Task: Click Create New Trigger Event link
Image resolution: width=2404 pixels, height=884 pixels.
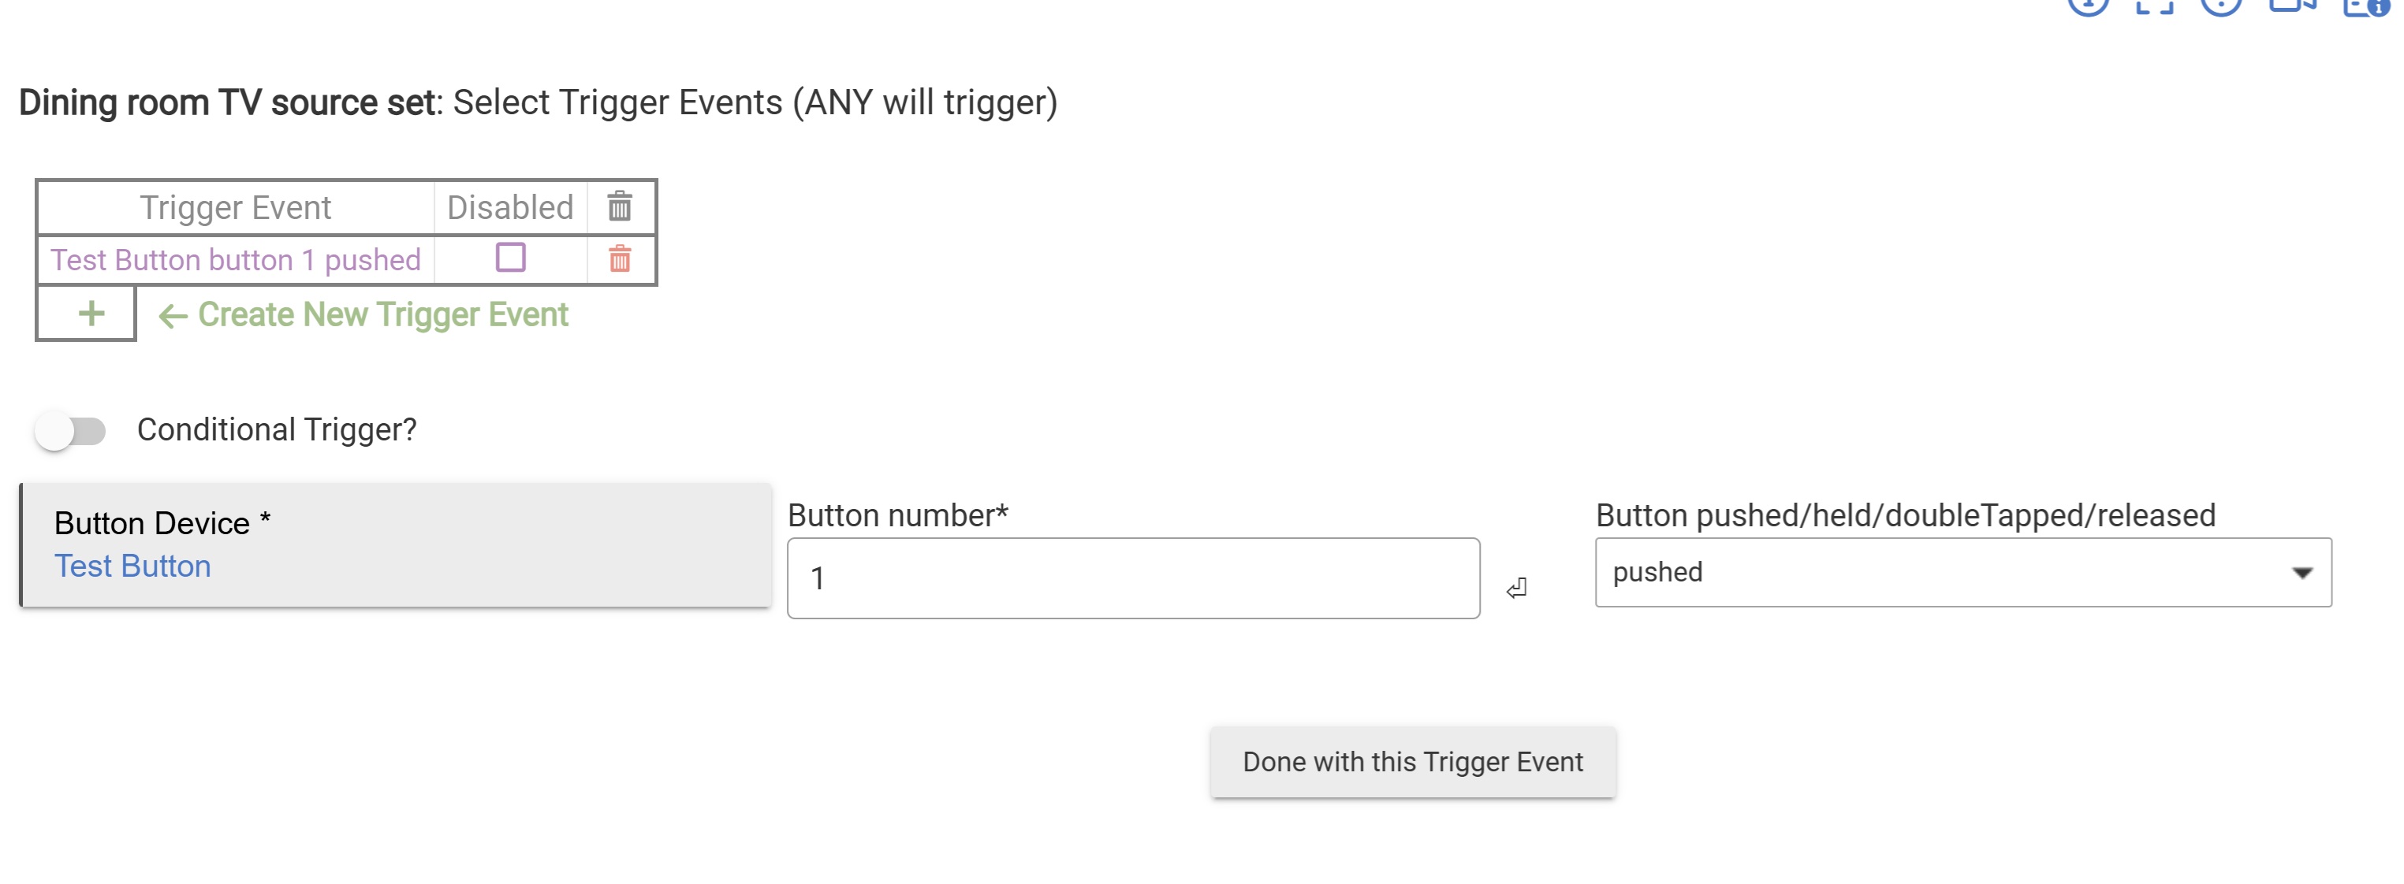Action: [x=382, y=314]
